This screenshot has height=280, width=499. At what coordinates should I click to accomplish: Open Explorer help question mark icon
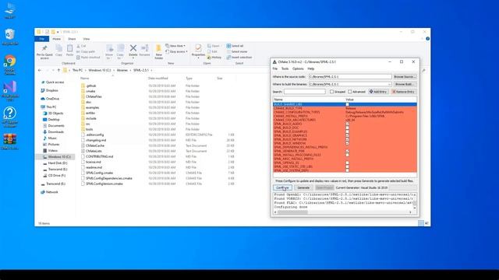pos(427,39)
